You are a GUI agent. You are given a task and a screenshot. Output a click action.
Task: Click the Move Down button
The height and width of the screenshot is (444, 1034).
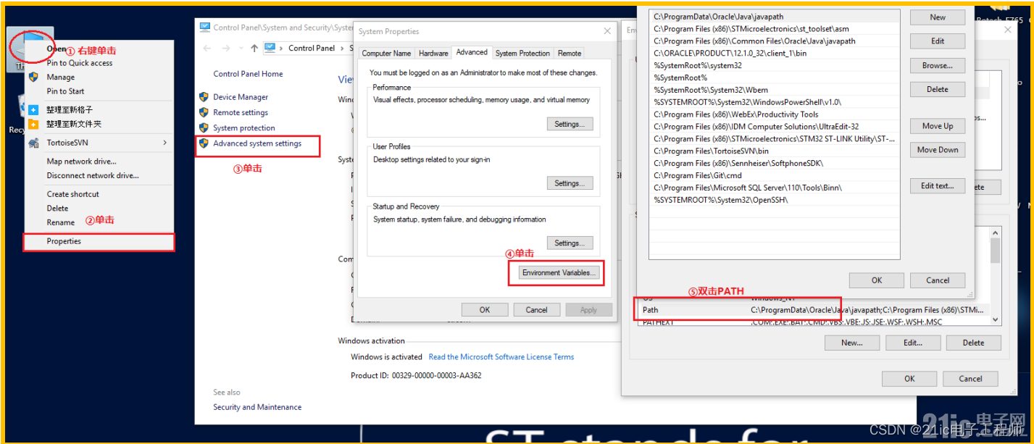[x=938, y=150]
